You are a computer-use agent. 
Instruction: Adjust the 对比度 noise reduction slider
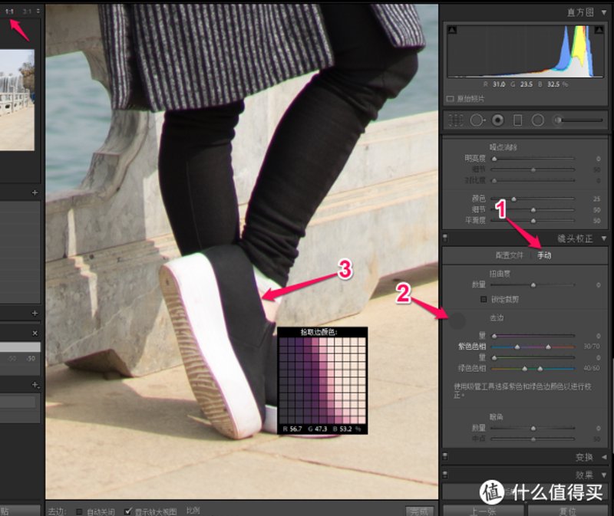(494, 181)
